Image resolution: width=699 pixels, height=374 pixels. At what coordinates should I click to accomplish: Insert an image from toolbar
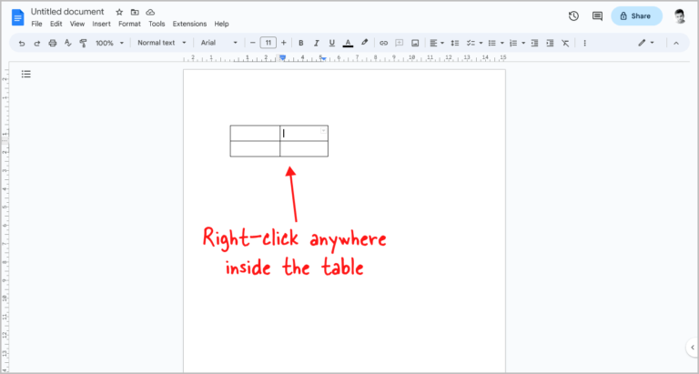tap(415, 44)
